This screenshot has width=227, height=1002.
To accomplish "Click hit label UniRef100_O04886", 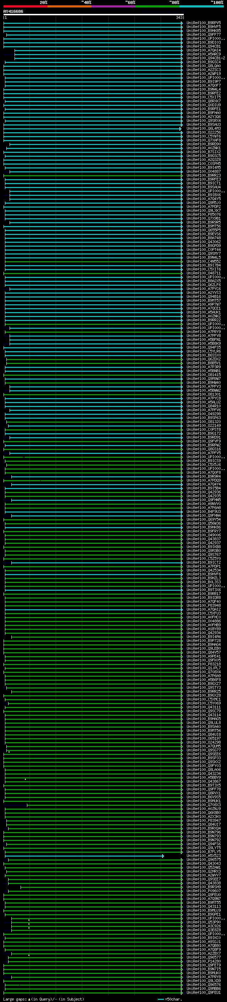I will click(x=204, y=621).
